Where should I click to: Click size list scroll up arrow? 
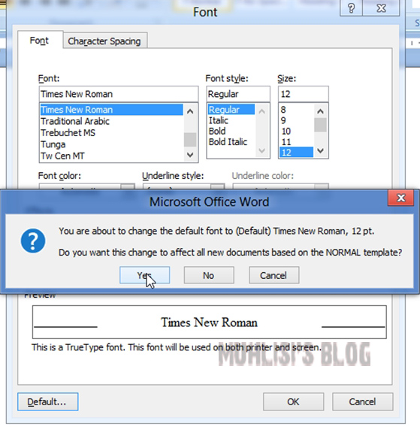pos(320,111)
